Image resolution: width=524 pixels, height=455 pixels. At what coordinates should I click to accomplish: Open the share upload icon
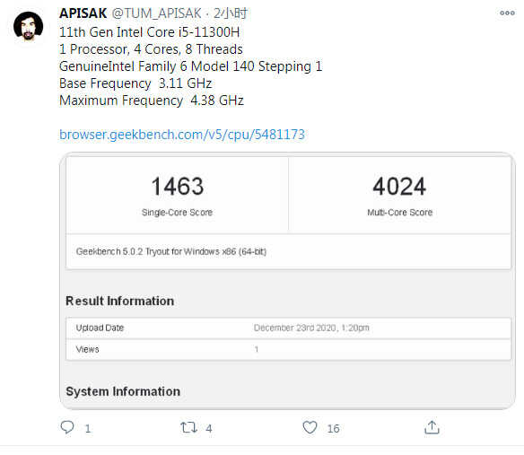(432, 427)
